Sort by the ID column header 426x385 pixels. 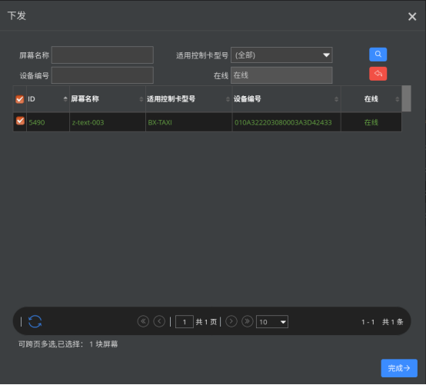click(x=48, y=99)
